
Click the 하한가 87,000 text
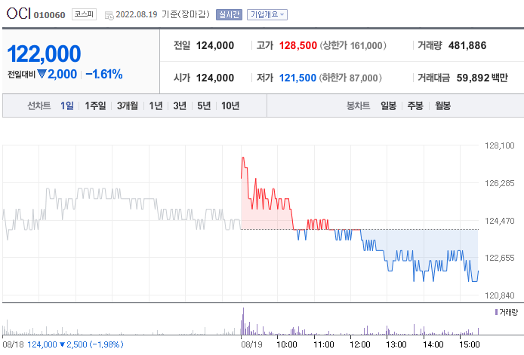(350, 78)
